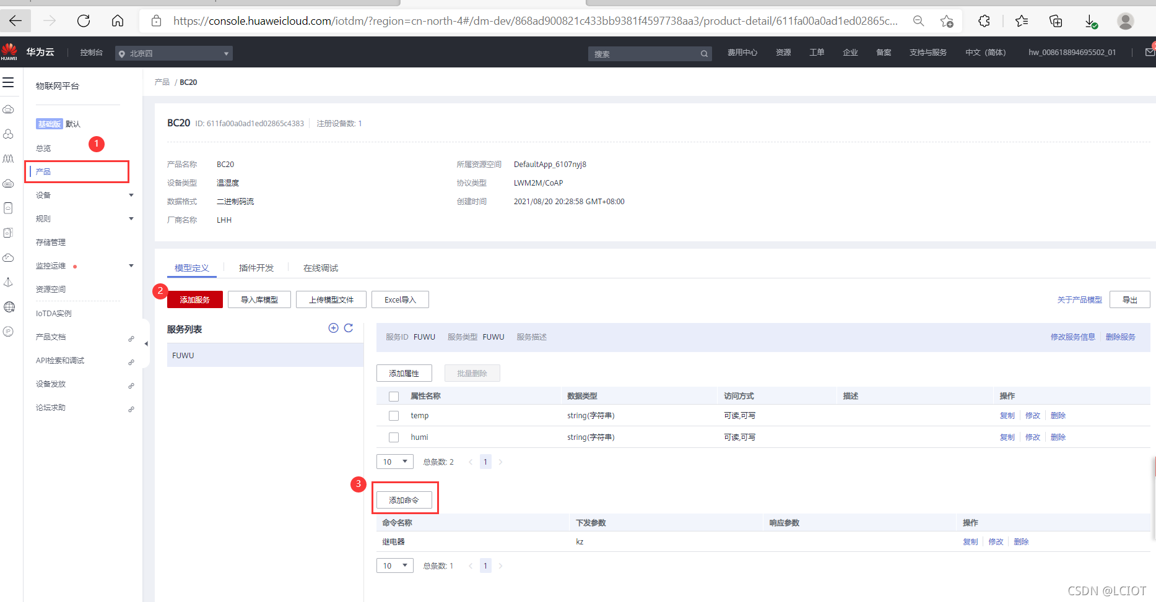The height and width of the screenshot is (602, 1156).
Task: Open the favorites list icon
Action: click(x=1022, y=21)
